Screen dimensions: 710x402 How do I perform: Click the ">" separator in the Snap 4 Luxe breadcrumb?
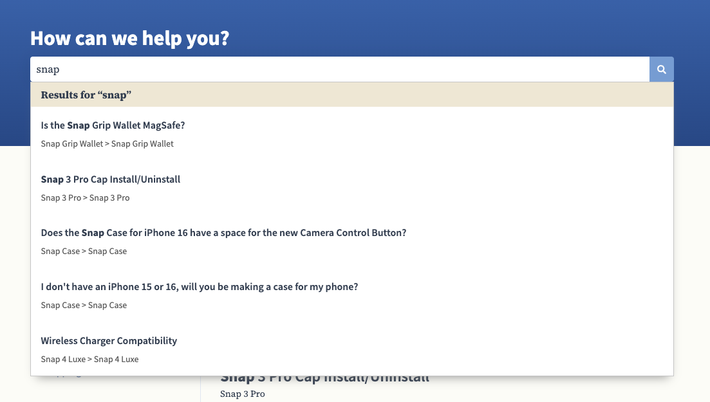pyautogui.click(x=90, y=360)
